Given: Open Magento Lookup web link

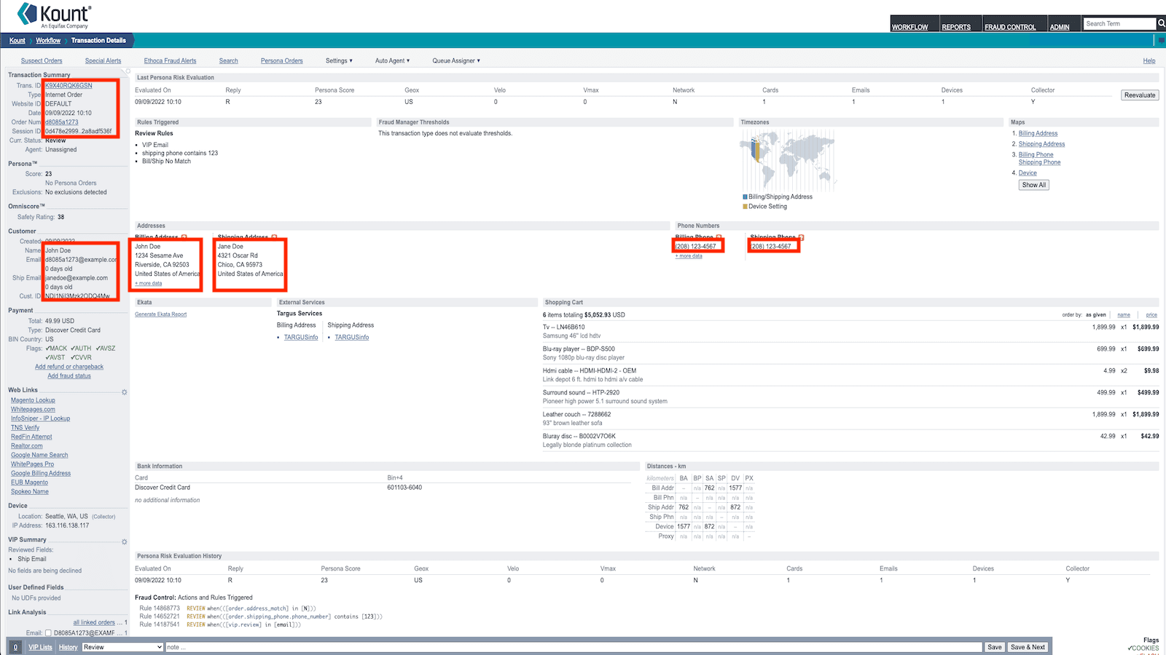Looking at the screenshot, I should click(x=33, y=400).
